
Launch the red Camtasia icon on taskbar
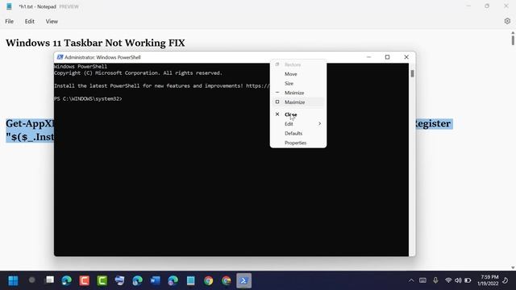pyautogui.click(x=84, y=280)
